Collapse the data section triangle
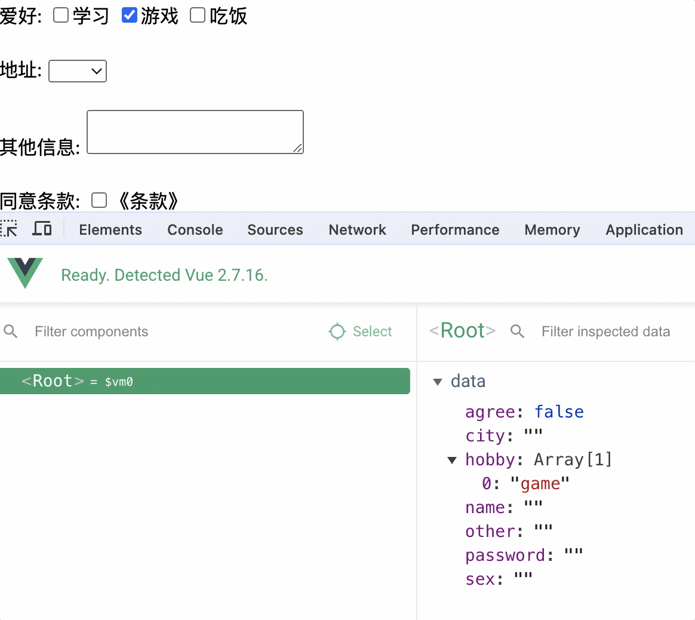695x620 pixels. (438, 382)
